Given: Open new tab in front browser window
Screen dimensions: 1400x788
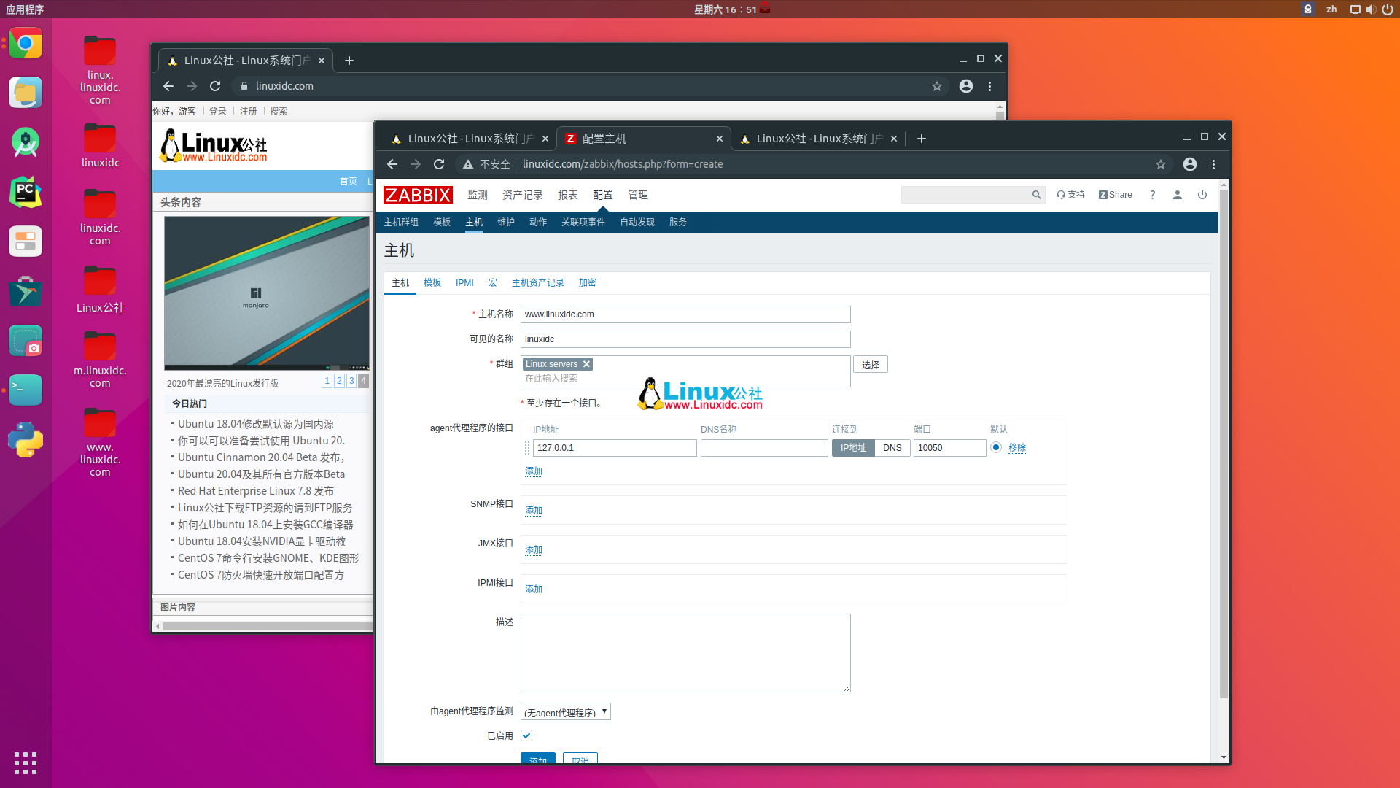Looking at the screenshot, I should [x=922, y=139].
